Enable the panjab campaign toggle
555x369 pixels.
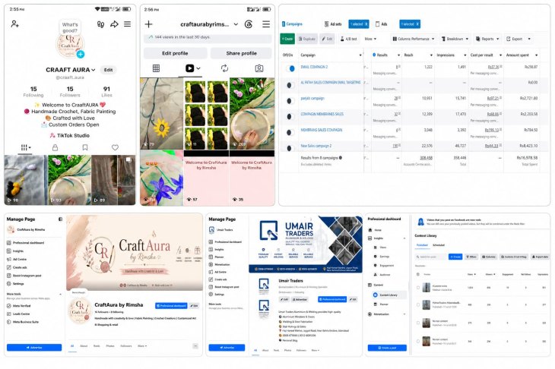click(x=290, y=101)
